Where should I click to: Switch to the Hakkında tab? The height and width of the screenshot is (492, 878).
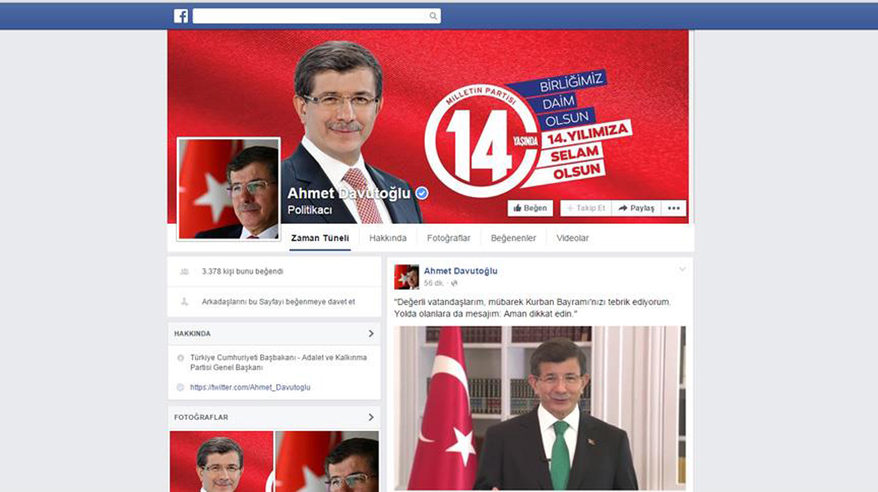pos(388,238)
